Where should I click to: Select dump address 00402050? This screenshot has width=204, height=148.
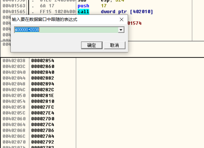click(14, 96)
